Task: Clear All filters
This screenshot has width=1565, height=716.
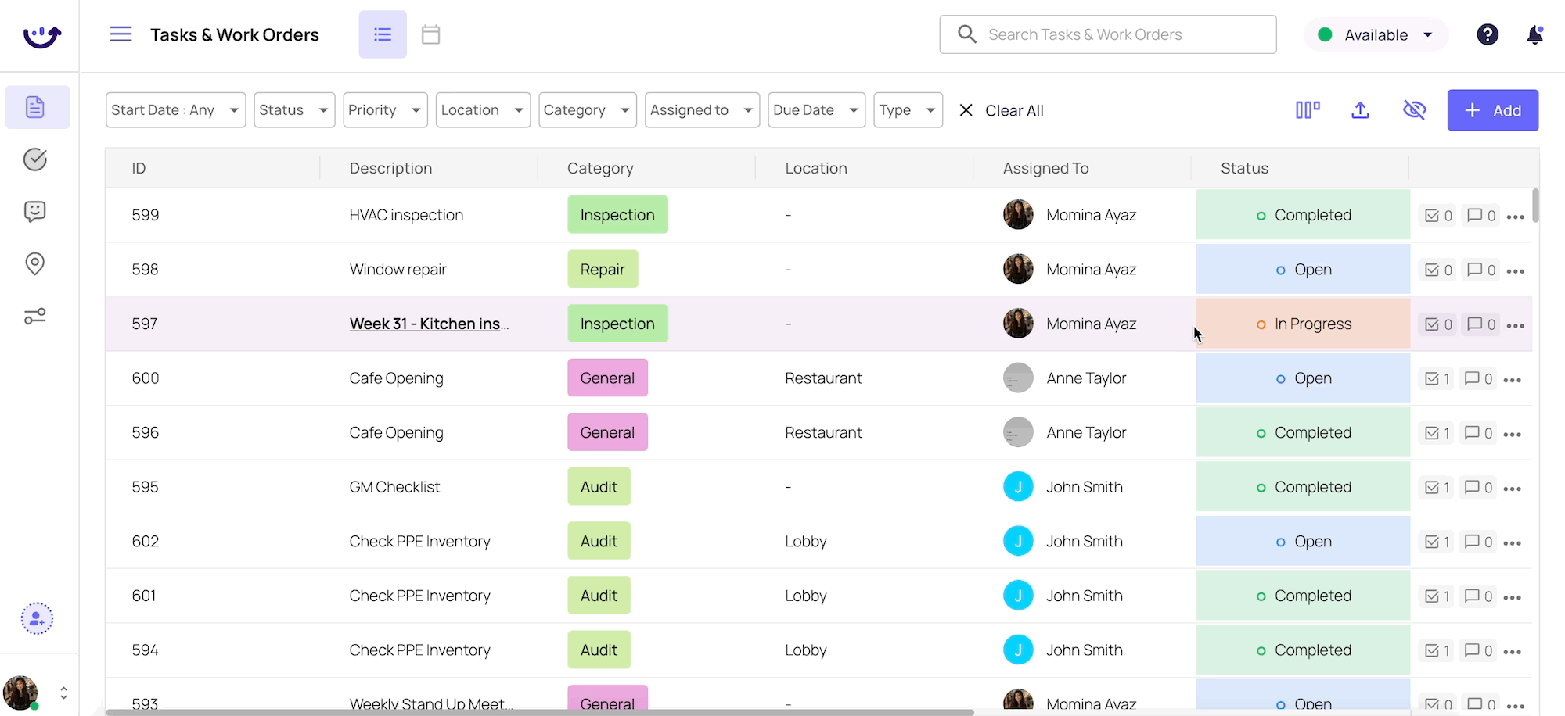Action: tap(1002, 110)
